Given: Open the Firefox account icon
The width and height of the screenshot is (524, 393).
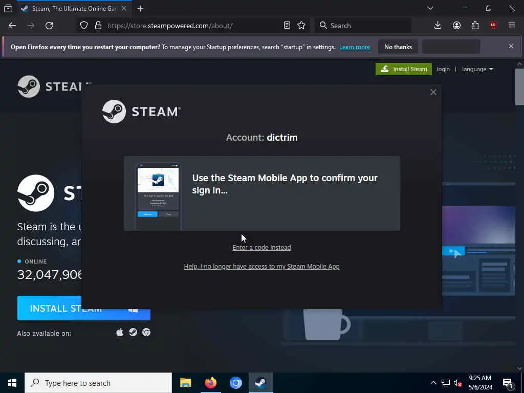Looking at the screenshot, I should coord(456,26).
